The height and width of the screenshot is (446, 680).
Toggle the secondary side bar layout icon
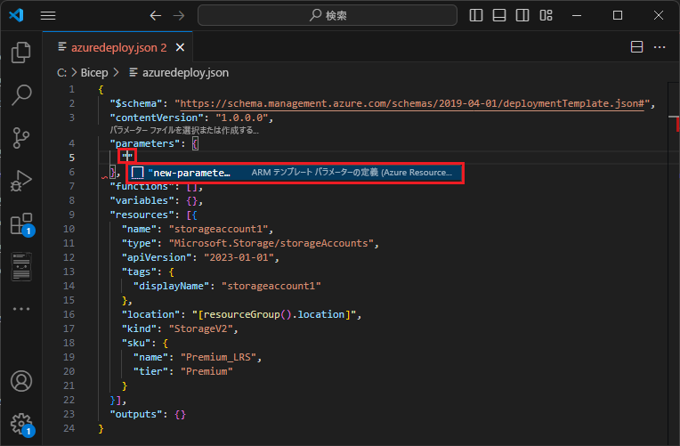[522, 16]
